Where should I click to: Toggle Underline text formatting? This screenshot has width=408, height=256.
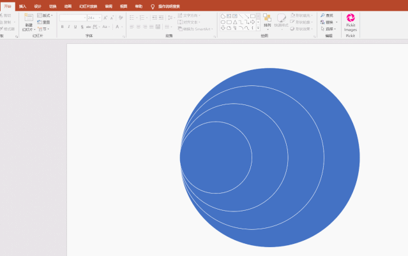pyautogui.click(x=75, y=27)
